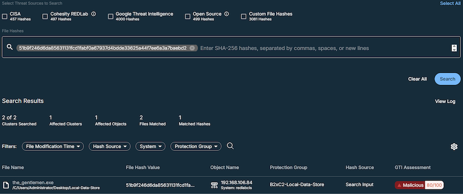Sort by GTI Assessment column header

tap(413, 167)
